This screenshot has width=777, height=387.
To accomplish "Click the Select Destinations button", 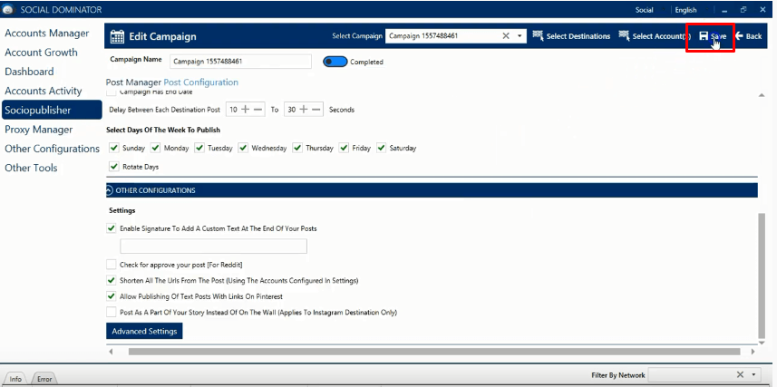I will click(571, 35).
